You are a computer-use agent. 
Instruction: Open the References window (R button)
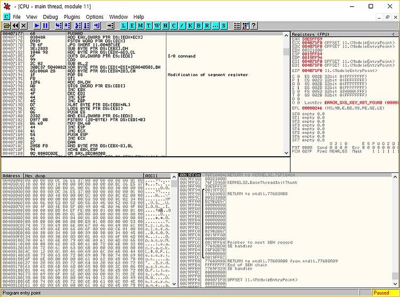(x=207, y=26)
